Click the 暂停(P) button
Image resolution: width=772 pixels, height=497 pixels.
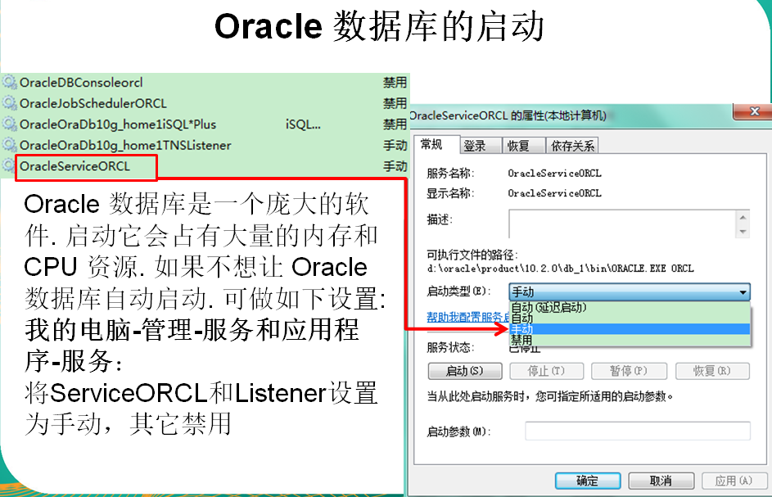click(629, 371)
